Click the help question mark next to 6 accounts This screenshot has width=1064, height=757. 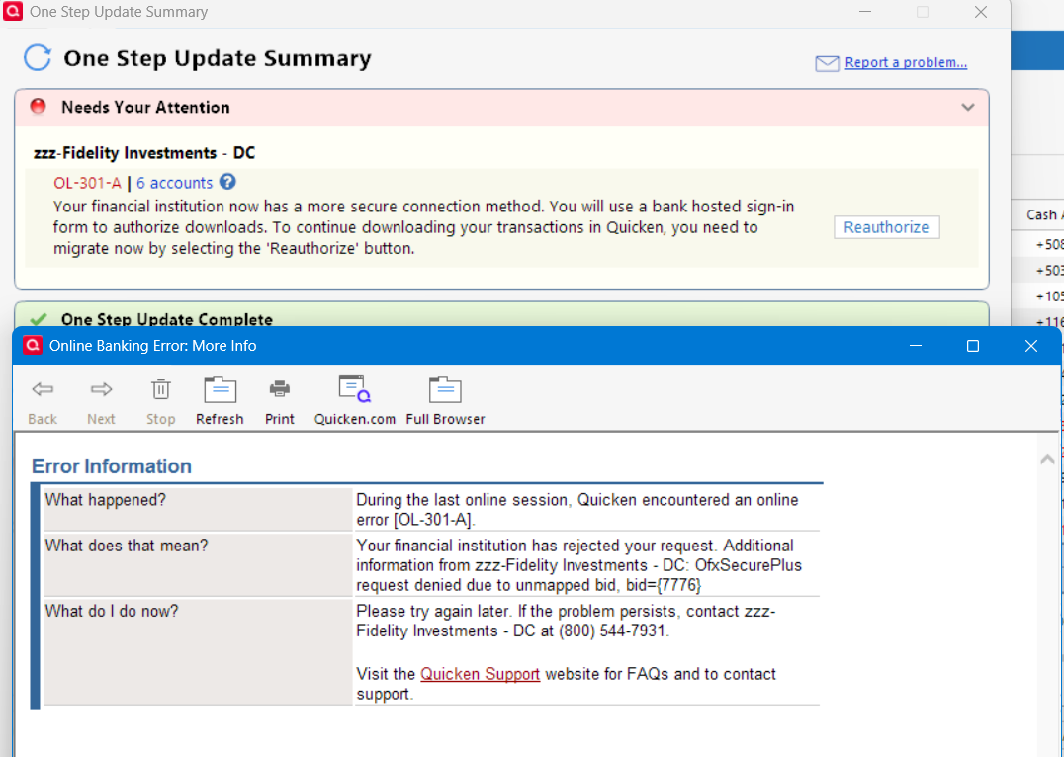click(228, 182)
